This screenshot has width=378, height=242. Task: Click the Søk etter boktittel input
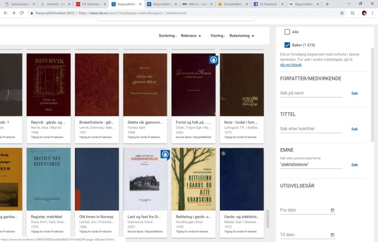click(311, 129)
